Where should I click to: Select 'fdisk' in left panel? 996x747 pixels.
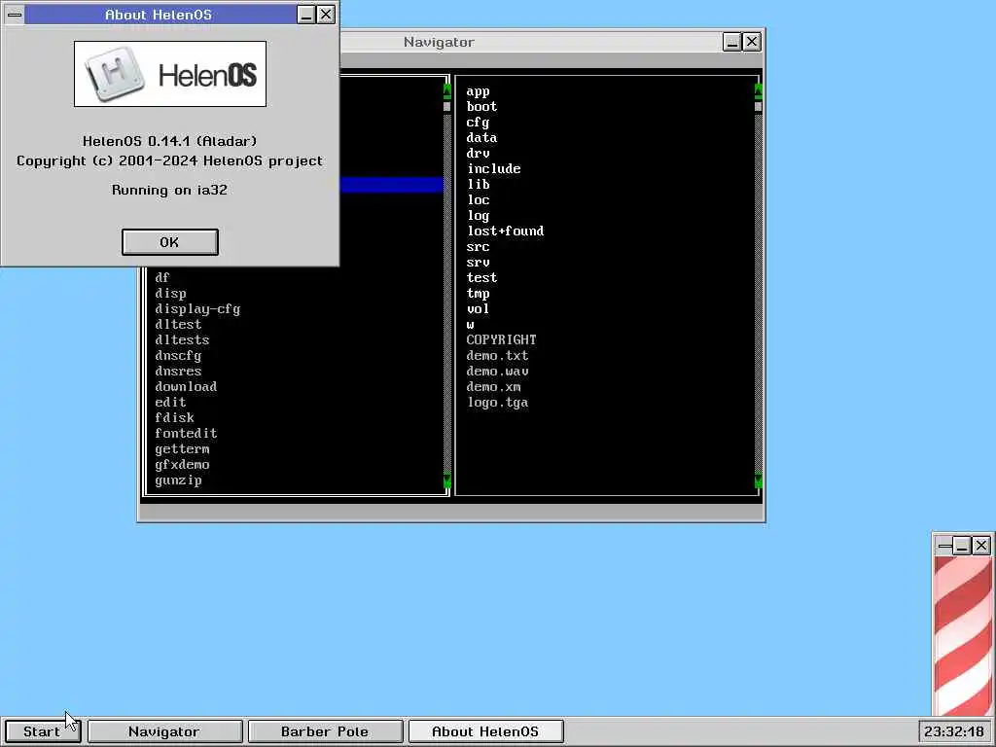(174, 418)
